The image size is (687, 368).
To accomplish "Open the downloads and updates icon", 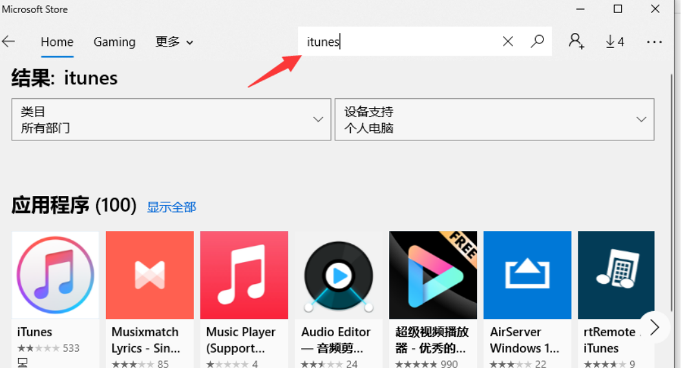I will 615,42.
